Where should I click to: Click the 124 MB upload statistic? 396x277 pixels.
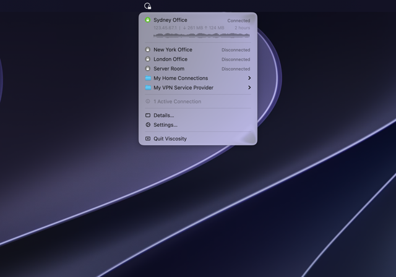[x=215, y=28]
